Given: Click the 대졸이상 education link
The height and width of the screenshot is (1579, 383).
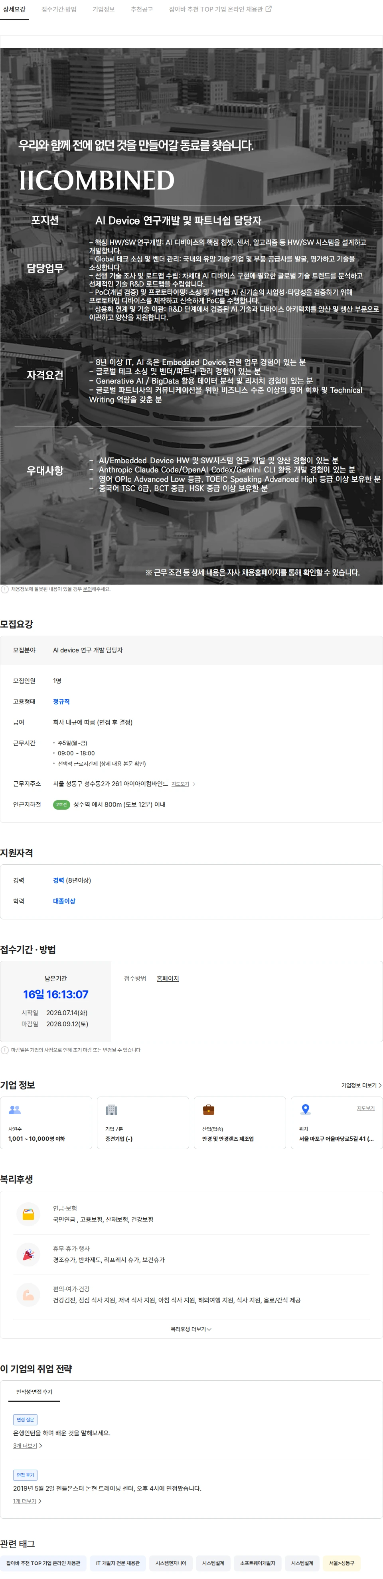Looking at the screenshot, I should point(64,901).
